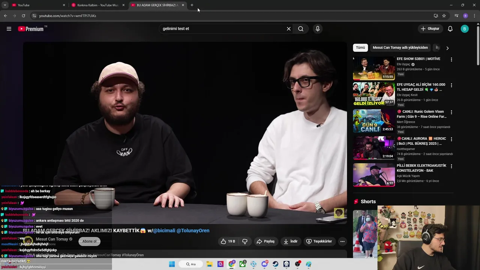Open Xbox app from the taskbar
This screenshot has width=480, height=270.
(243, 264)
